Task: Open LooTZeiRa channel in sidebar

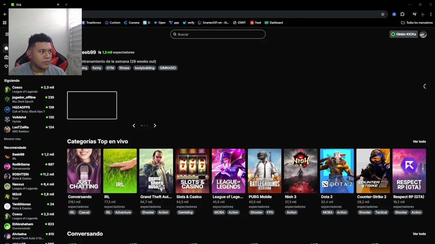Action: [29, 129]
